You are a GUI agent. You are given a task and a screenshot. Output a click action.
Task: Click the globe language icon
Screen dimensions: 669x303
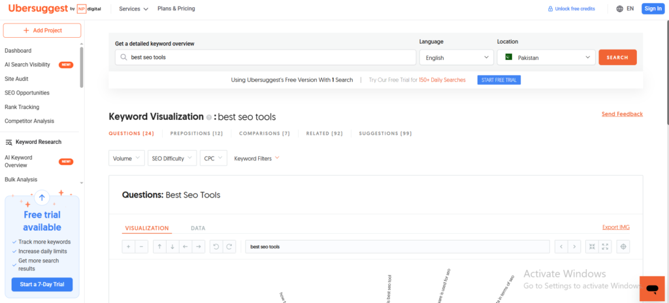(619, 8)
